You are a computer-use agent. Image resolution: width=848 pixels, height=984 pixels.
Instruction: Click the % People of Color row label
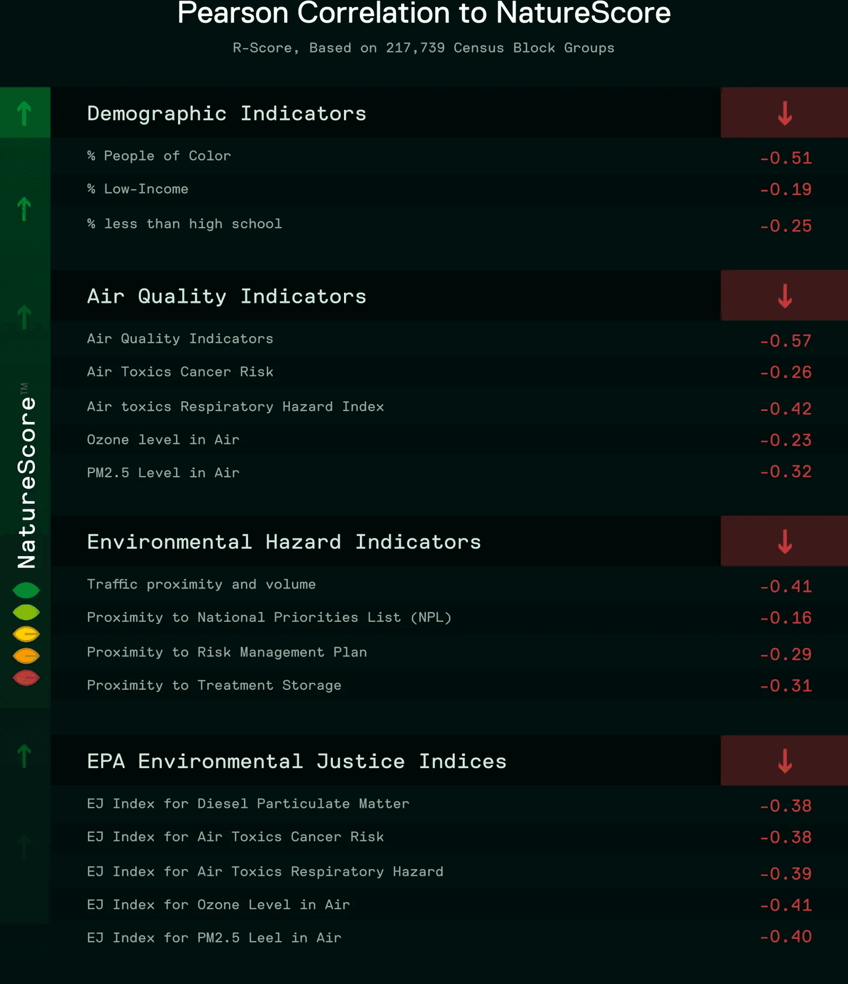coord(159,156)
